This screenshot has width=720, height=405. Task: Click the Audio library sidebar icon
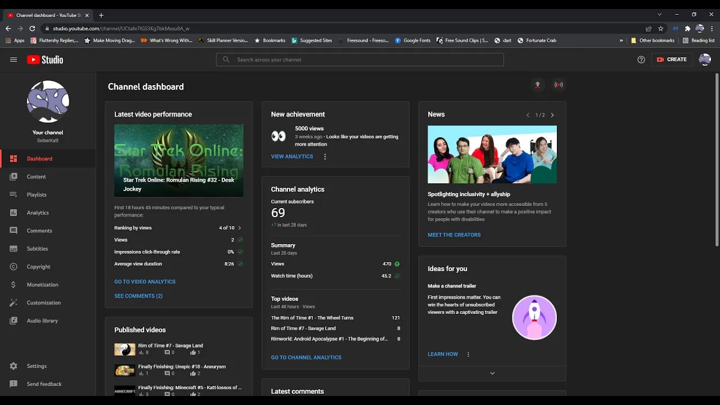pos(13,321)
